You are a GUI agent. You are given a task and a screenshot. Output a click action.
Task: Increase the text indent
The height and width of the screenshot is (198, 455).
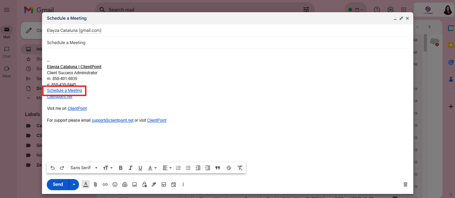pyautogui.click(x=208, y=168)
